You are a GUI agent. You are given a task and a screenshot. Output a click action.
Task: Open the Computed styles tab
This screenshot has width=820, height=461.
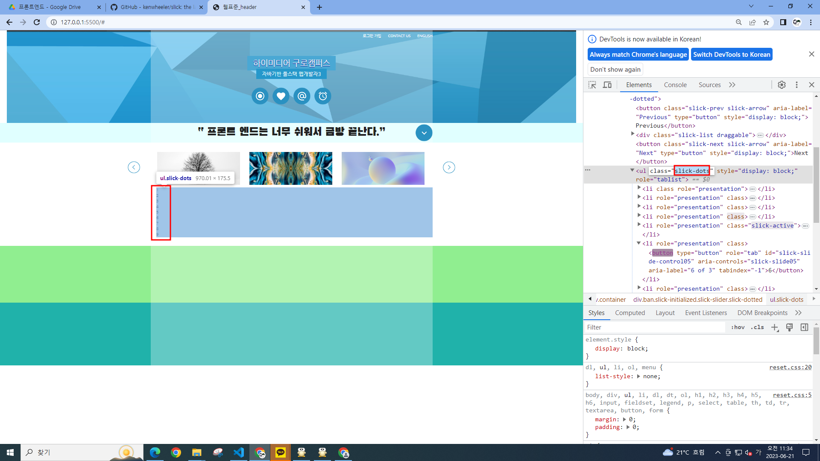click(630, 313)
